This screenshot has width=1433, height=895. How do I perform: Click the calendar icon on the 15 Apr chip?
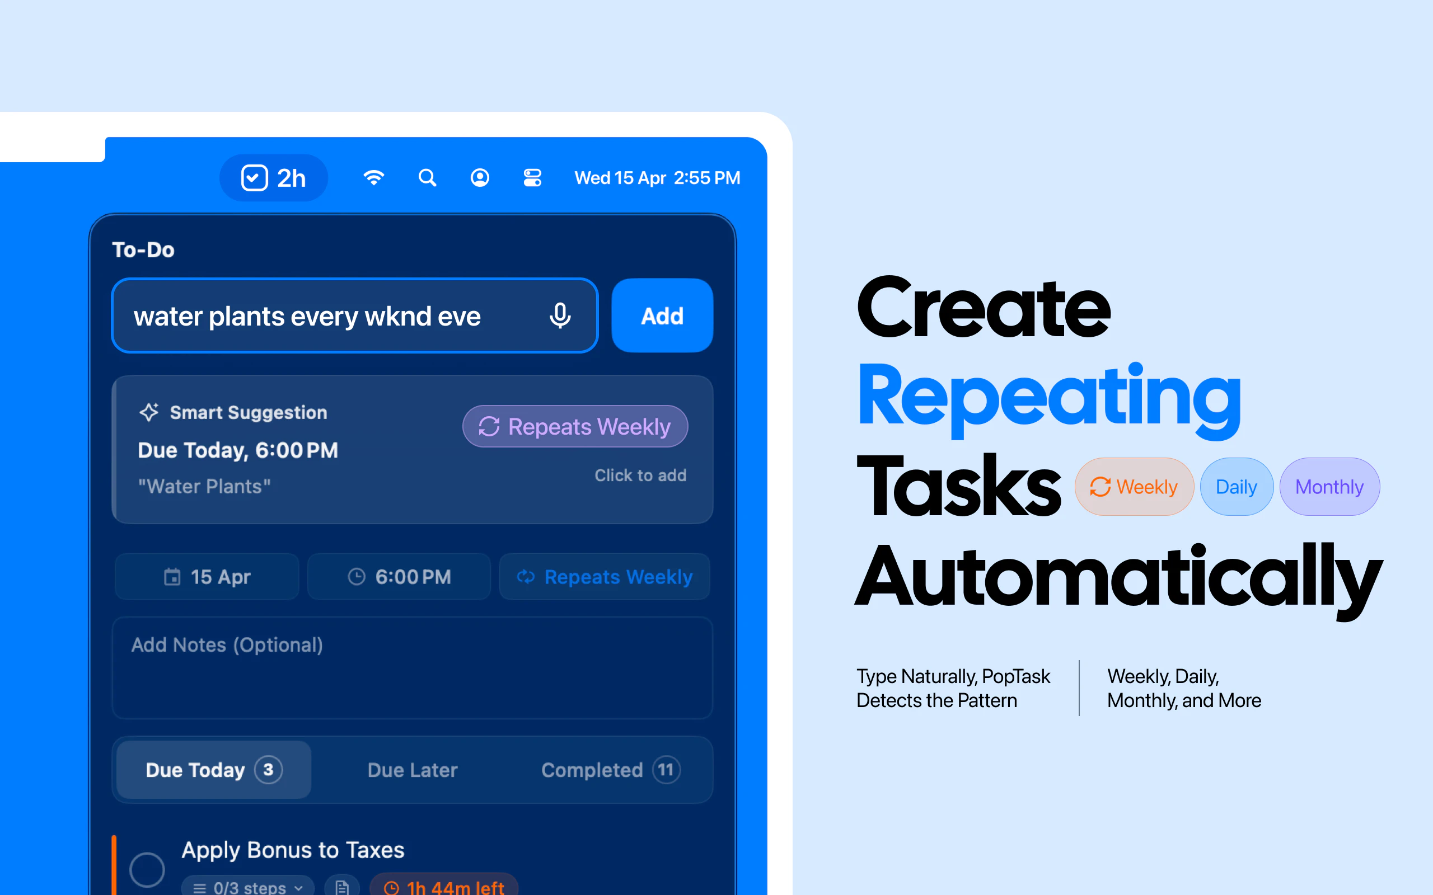pyautogui.click(x=172, y=577)
